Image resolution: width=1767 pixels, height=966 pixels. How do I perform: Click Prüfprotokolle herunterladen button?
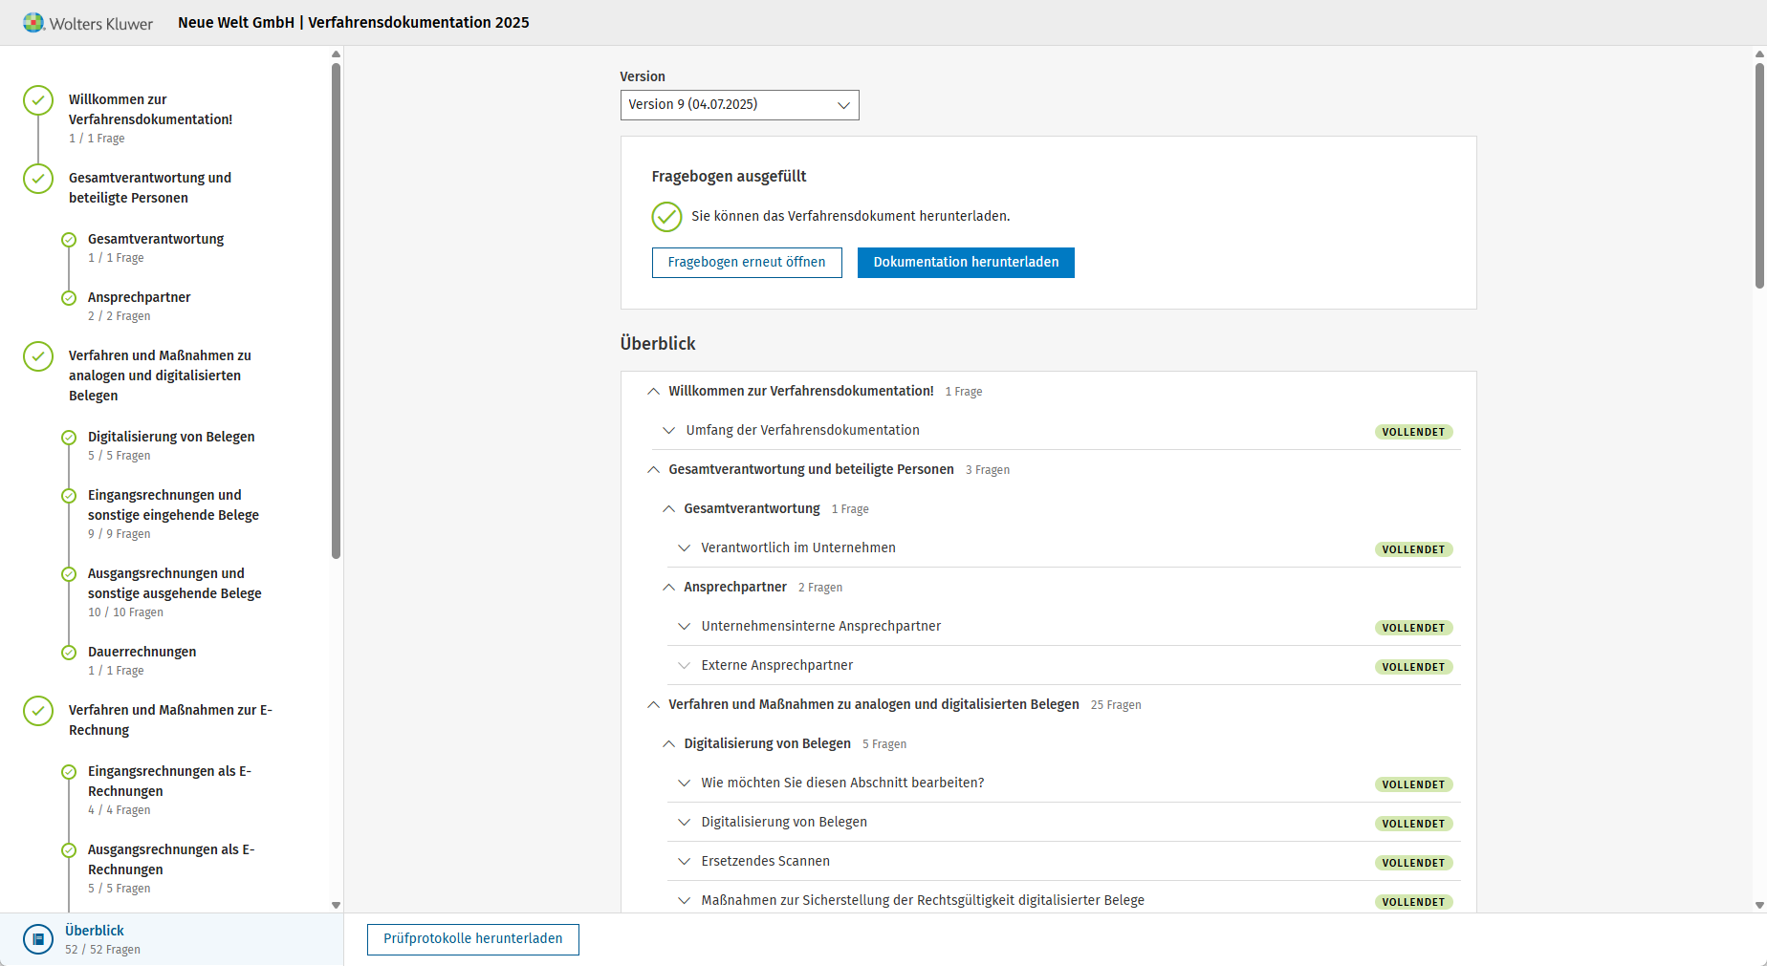click(x=473, y=939)
